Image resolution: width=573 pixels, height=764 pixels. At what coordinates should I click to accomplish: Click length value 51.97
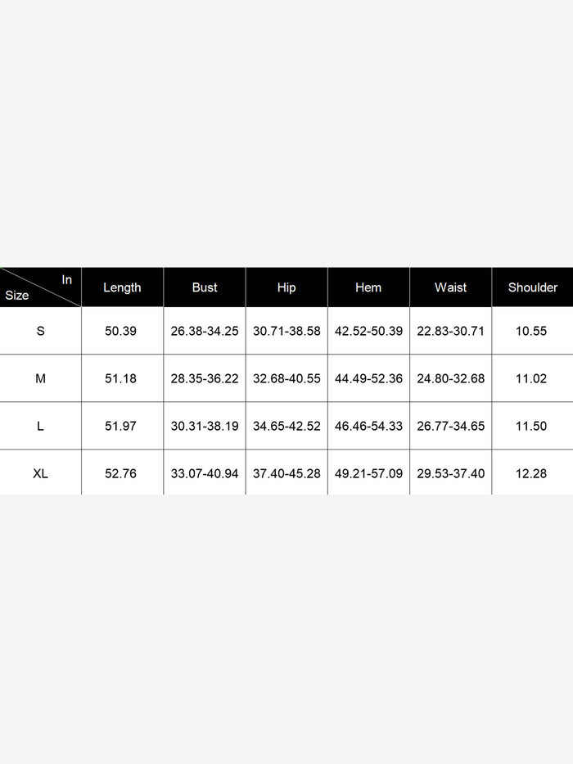pos(121,426)
